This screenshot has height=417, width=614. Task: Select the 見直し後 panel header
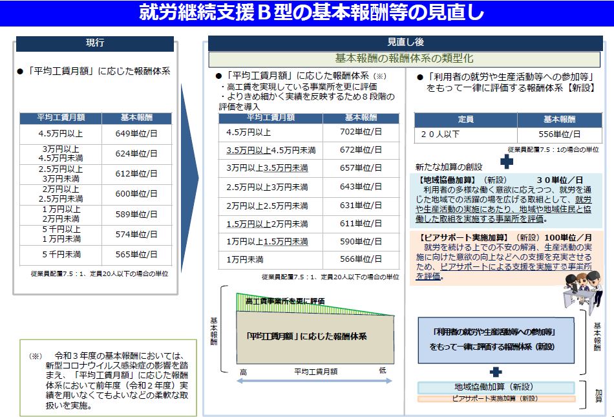click(405, 42)
